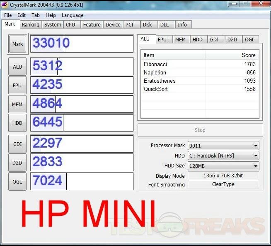Launch the MEM benchmark test
The height and width of the screenshot is (246, 271).
point(17,104)
